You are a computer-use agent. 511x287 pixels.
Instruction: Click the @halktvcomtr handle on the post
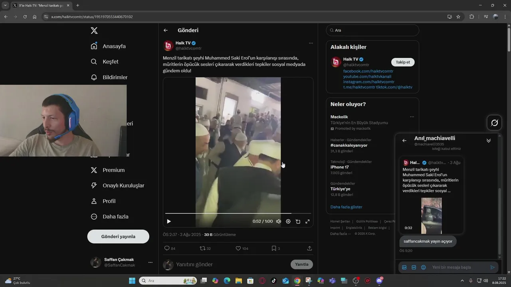(x=188, y=48)
